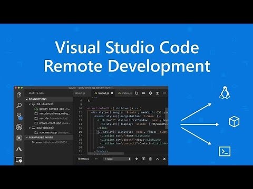Collapse the bill-ubuntu18 host node
Viewport: 253px width, 189px height.
click(30, 104)
